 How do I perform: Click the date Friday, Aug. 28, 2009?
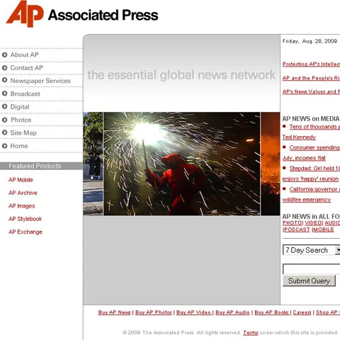point(310,41)
